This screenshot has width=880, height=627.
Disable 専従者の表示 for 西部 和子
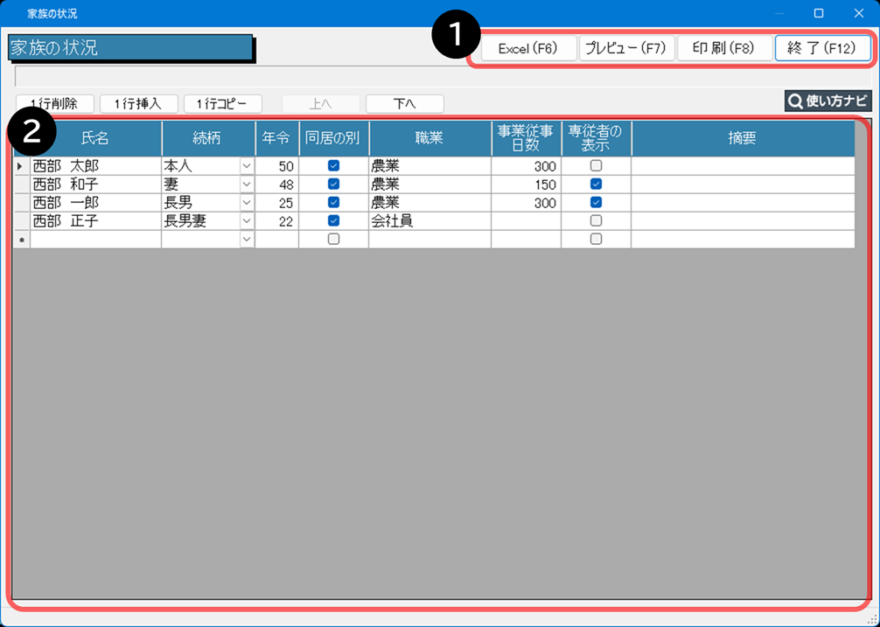596,185
